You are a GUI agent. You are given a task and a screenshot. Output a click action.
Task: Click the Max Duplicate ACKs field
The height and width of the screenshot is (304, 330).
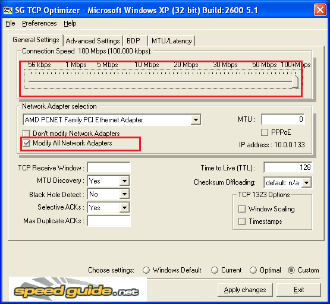tap(109, 221)
